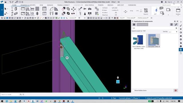Click the car icon in ribbon
183x103 pixels.
coord(89,9)
